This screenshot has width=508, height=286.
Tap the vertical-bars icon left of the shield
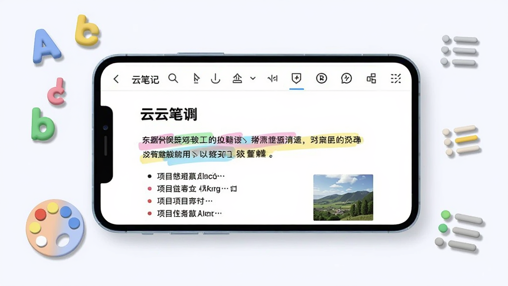(x=272, y=78)
